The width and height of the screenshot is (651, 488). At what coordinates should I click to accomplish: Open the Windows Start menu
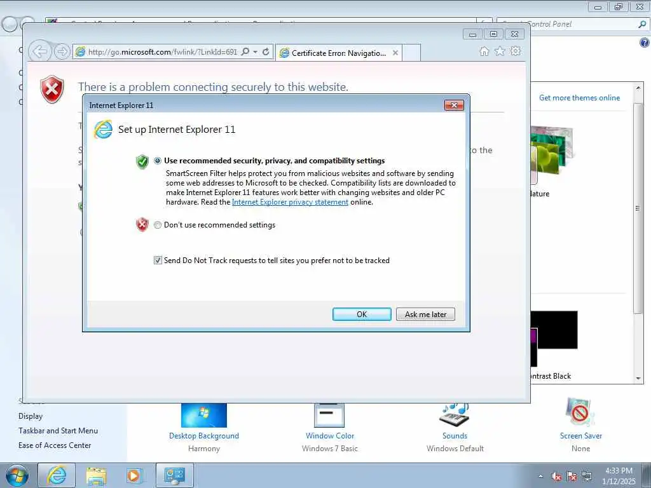click(x=17, y=475)
